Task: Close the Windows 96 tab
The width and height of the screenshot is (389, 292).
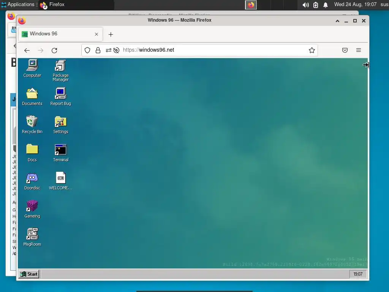Action: click(96, 34)
